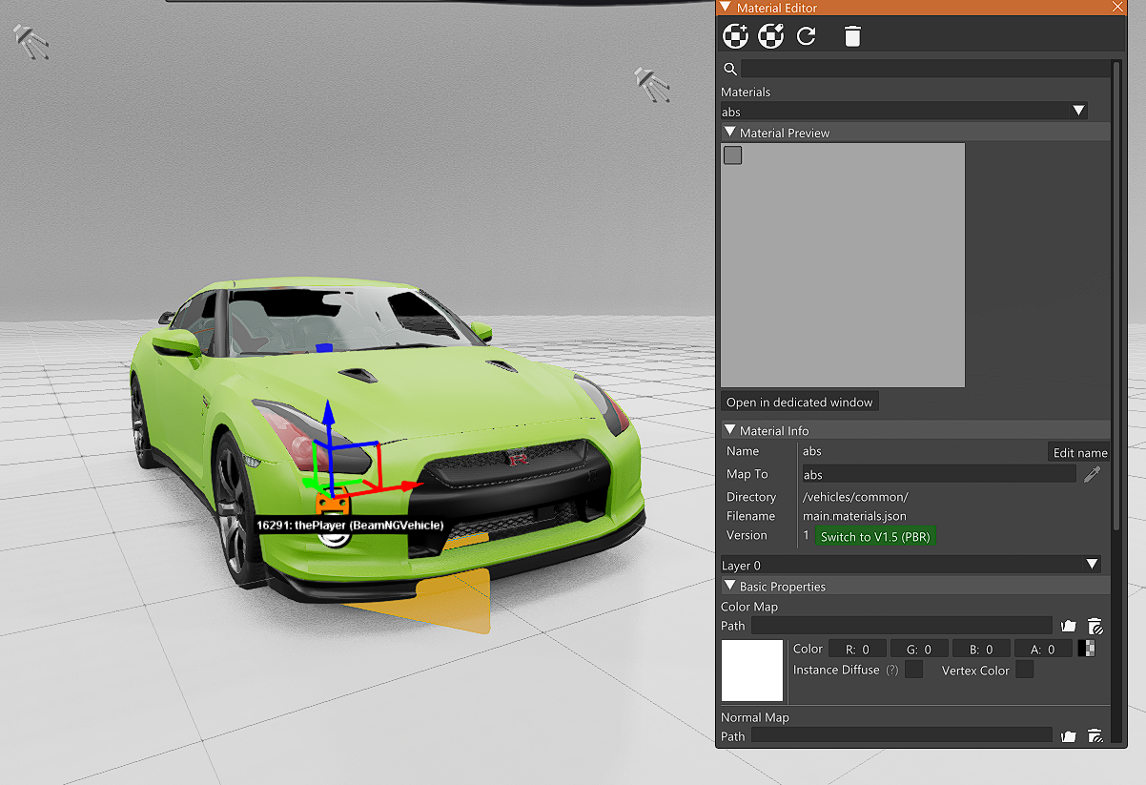Screen dimensions: 1146x785
Task: Browse for Normal Map file with folder icon
Action: click(1068, 736)
